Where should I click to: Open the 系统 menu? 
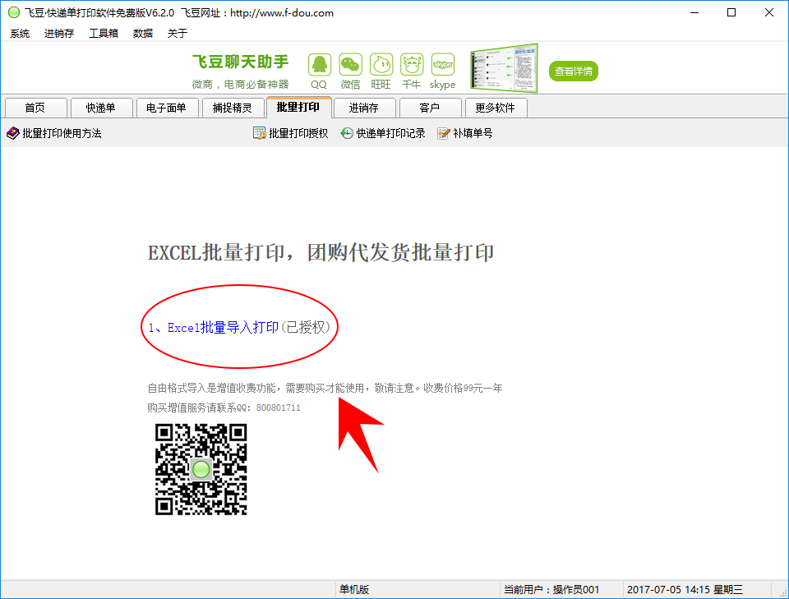click(20, 34)
